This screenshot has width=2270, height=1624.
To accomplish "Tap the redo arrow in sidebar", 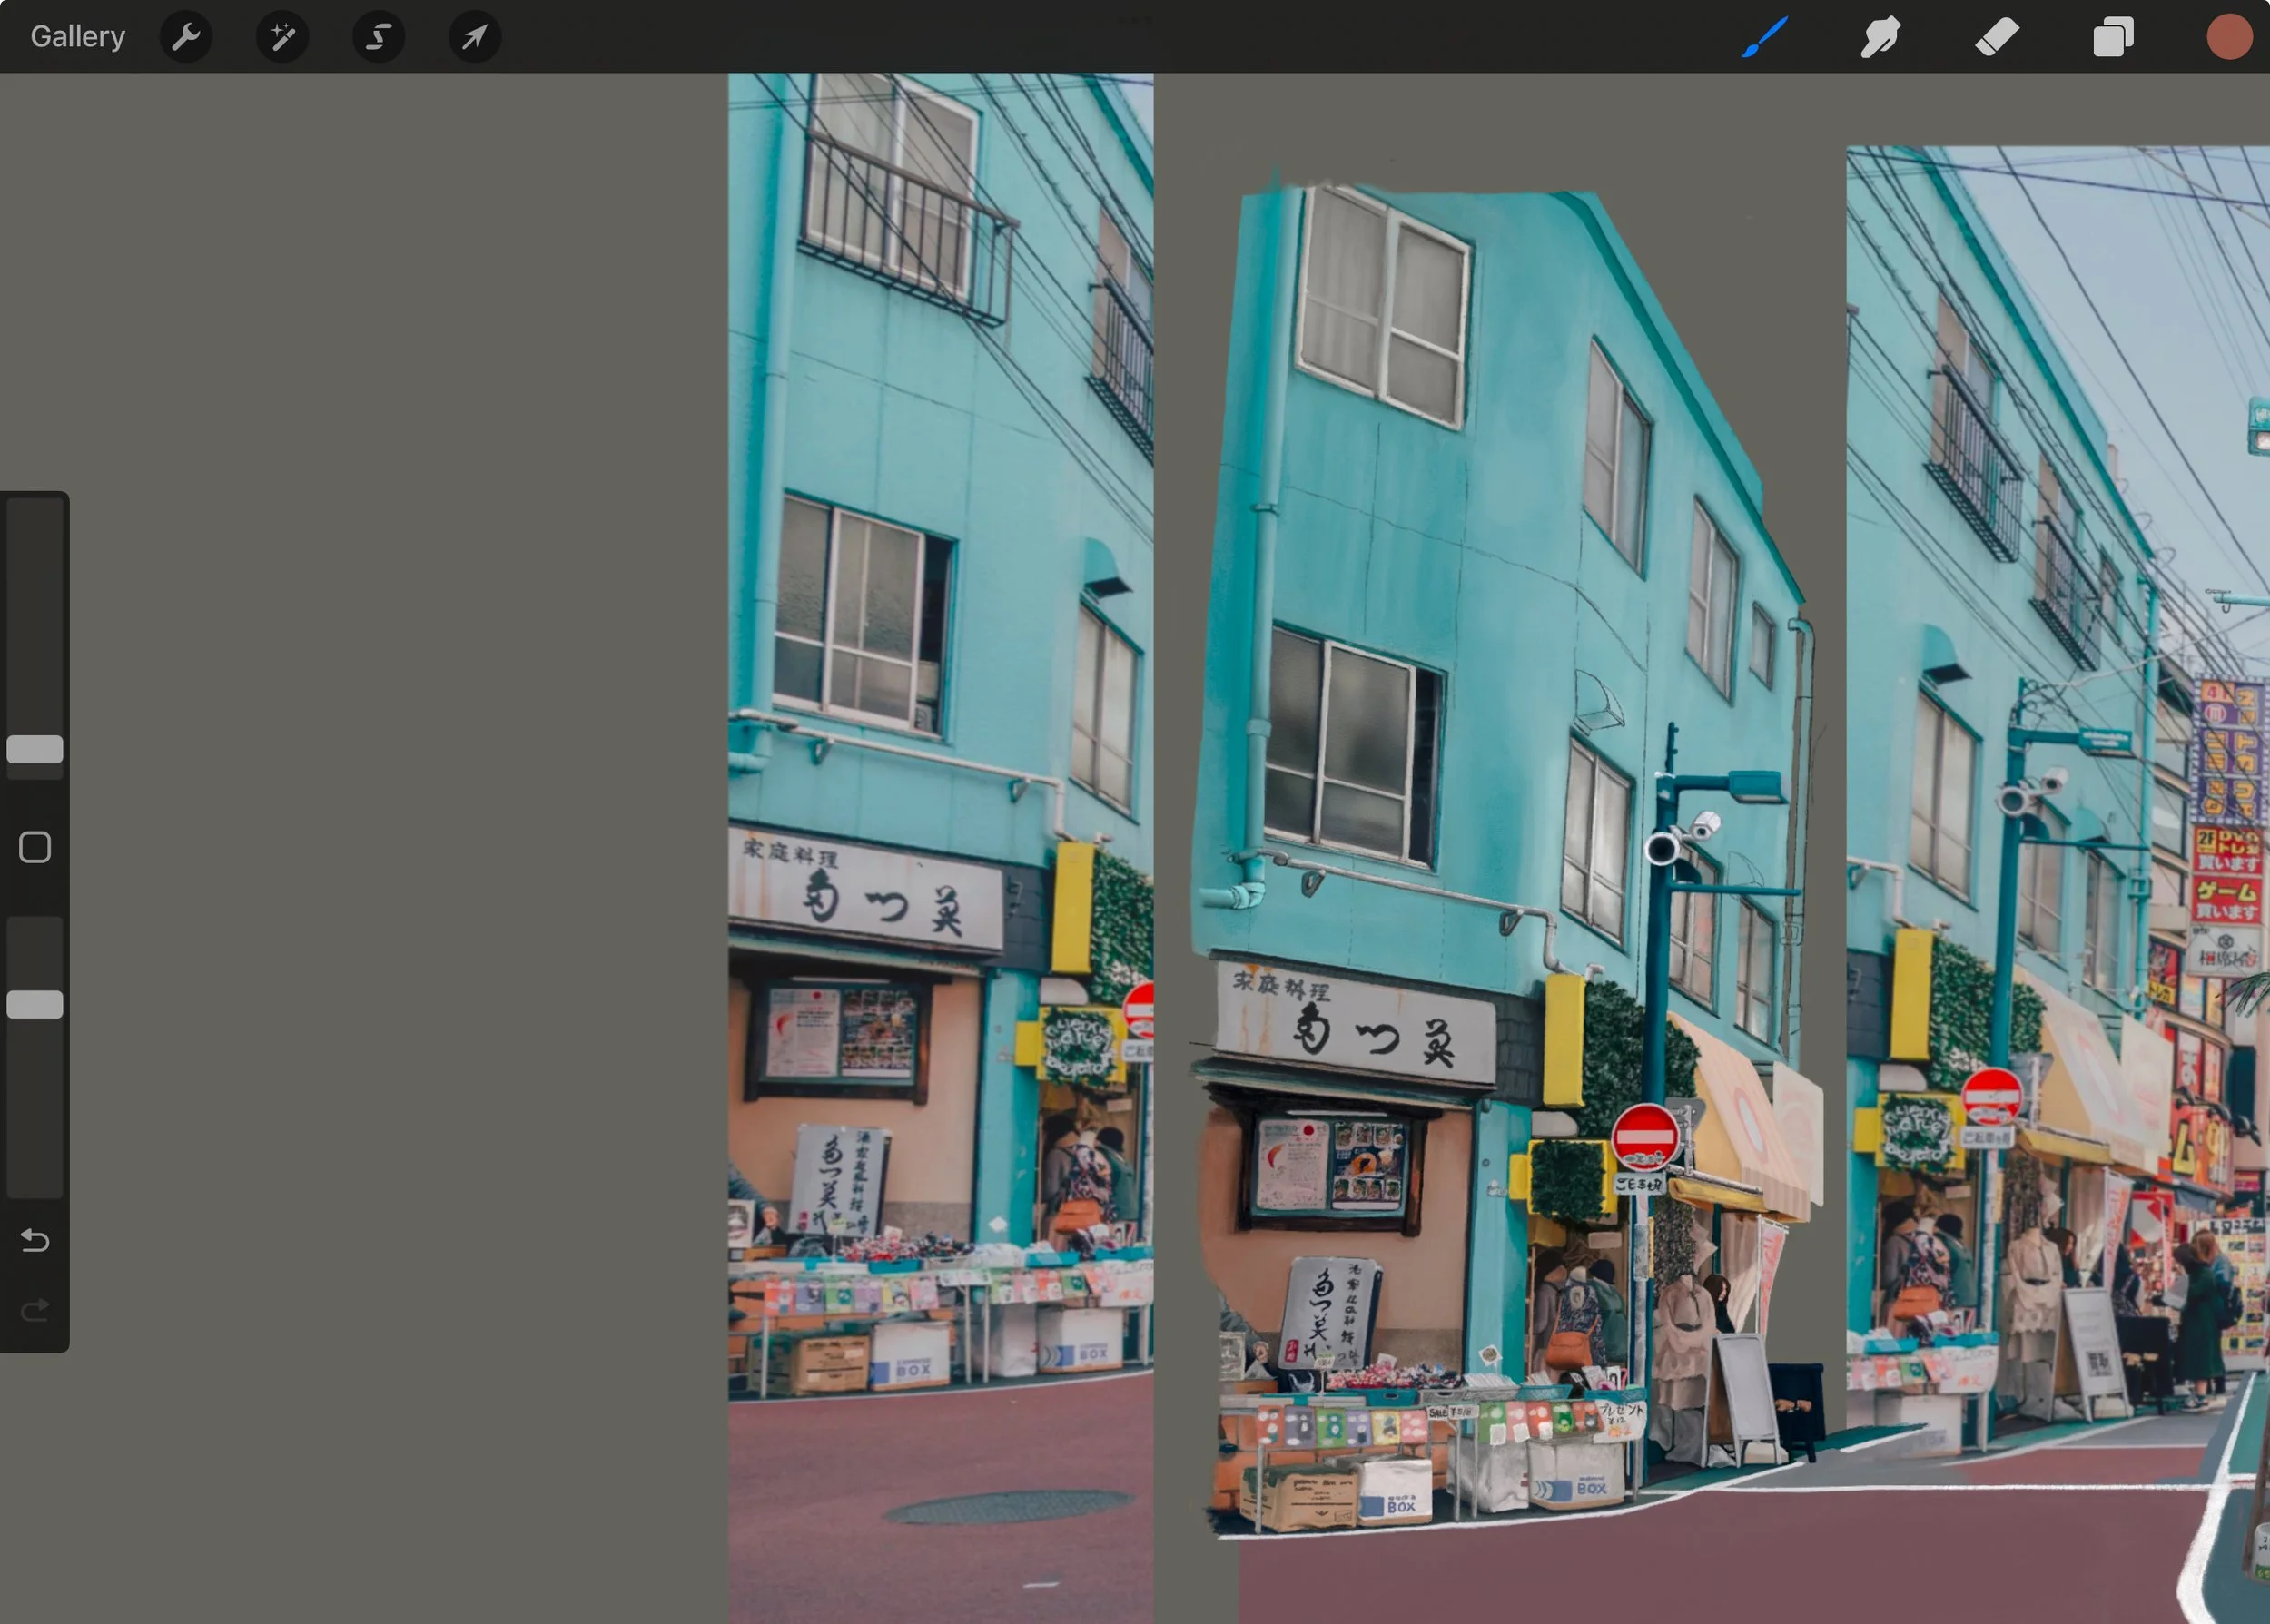I will tap(35, 1310).
